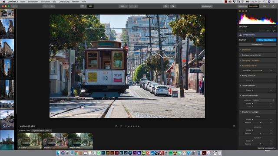
Task: Collapse the FILTER section header
Action: (x=243, y=40)
